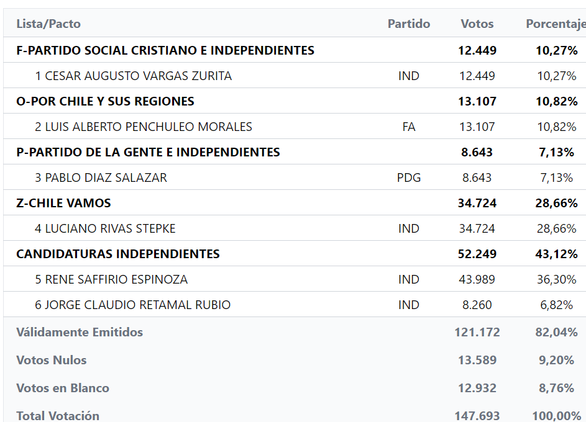Select the F-Partido Social Cristiano e Independientes row

click(x=165, y=50)
